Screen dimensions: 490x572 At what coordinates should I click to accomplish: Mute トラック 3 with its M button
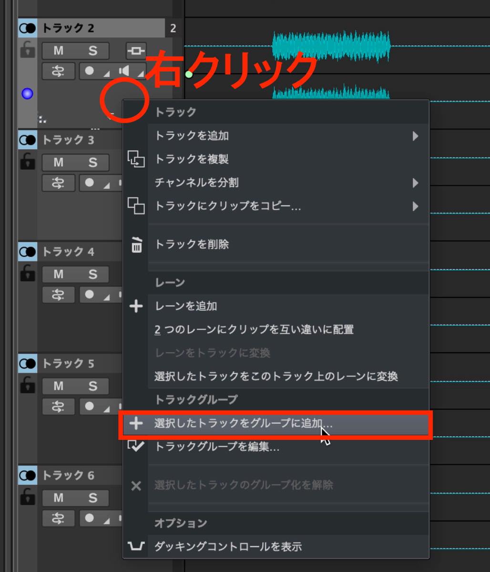pyautogui.click(x=58, y=162)
